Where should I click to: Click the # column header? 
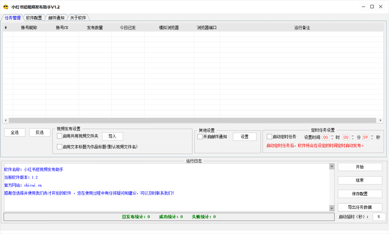tap(6, 28)
